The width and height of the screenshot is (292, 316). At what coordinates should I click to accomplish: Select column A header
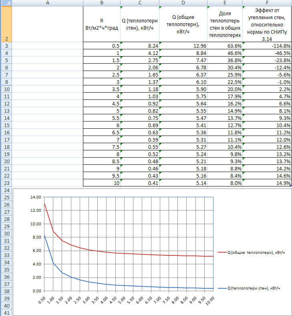tap(48, 3)
